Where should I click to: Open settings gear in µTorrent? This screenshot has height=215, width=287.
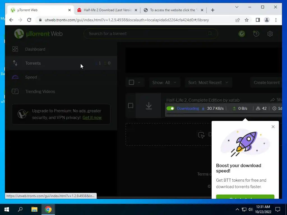270,34
